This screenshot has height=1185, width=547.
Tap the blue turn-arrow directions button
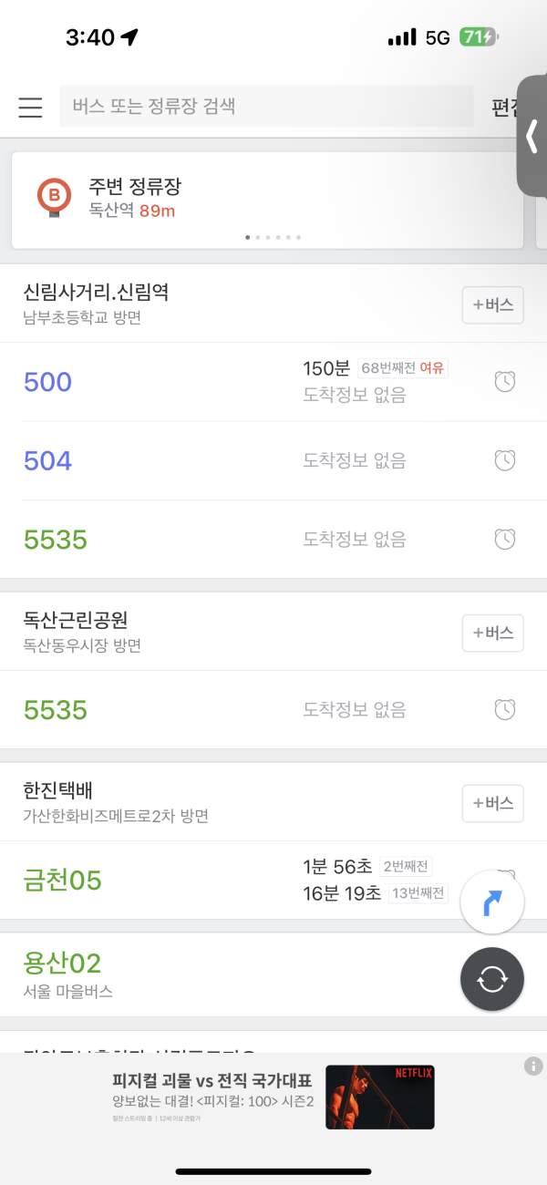coord(492,902)
